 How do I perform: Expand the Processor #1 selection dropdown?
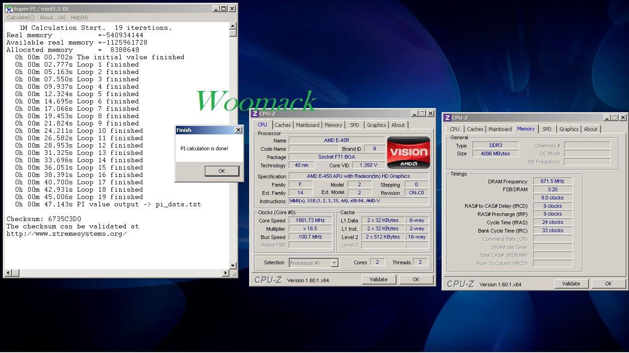pyautogui.click(x=335, y=263)
